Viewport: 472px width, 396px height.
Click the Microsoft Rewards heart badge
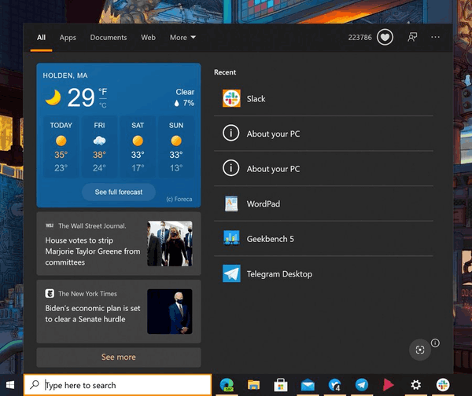385,37
